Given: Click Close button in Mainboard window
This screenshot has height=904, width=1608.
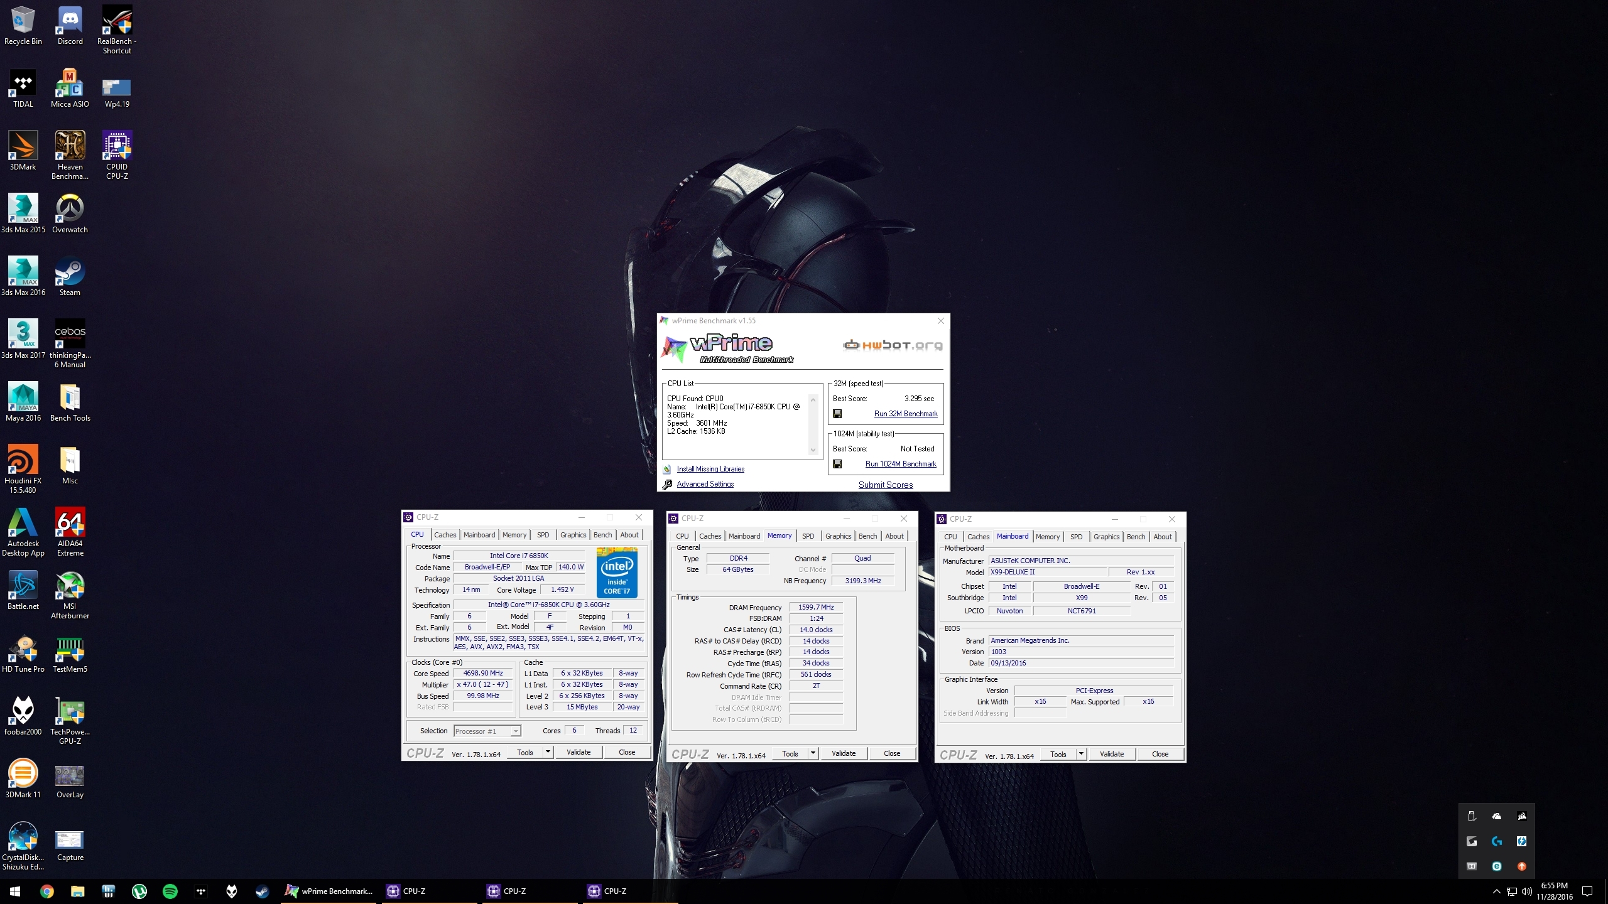Looking at the screenshot, I should click(1160, 754).
